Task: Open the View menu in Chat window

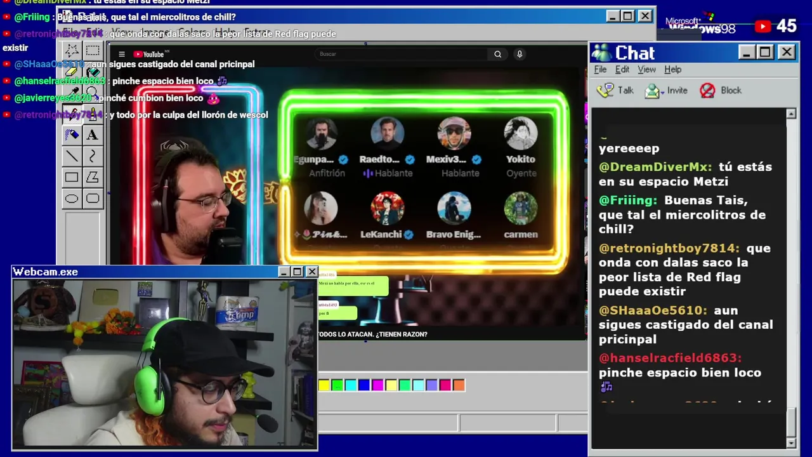Action: pyautogui.click(x=646, y=69)
